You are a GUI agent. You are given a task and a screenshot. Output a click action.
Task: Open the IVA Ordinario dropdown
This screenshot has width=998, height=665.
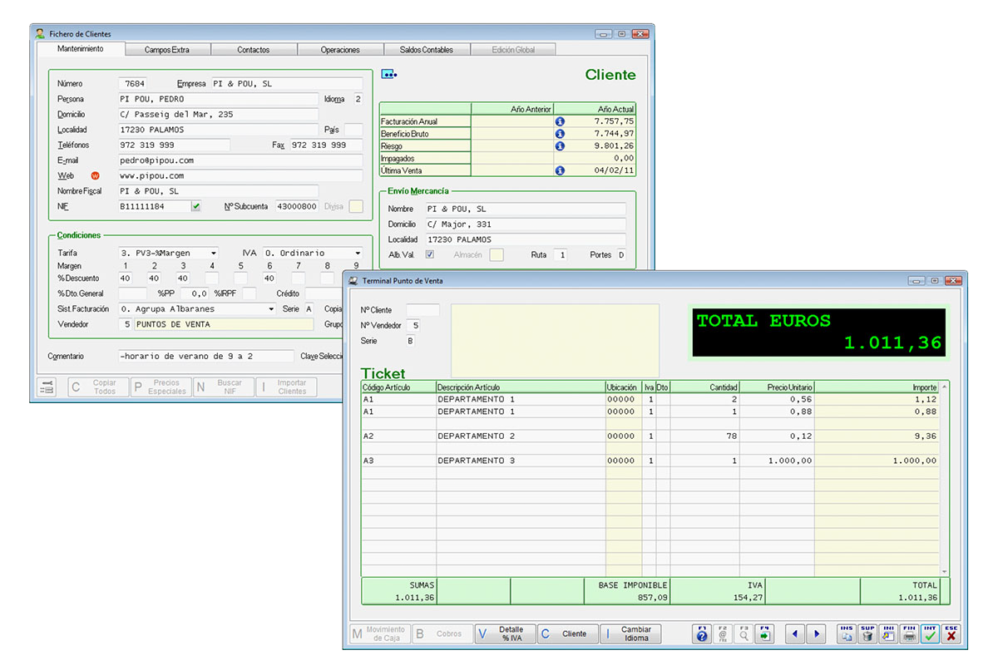click(358, 253)
